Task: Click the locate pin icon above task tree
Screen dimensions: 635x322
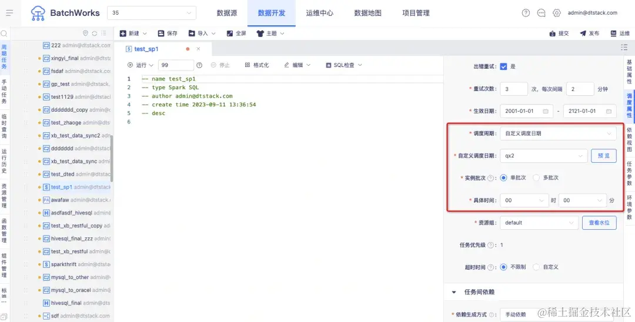Action: pyautogui.click(x=85, y=33)
